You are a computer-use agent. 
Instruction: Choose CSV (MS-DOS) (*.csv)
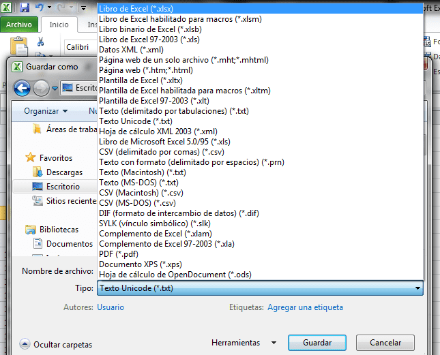(x=260, y=203)
